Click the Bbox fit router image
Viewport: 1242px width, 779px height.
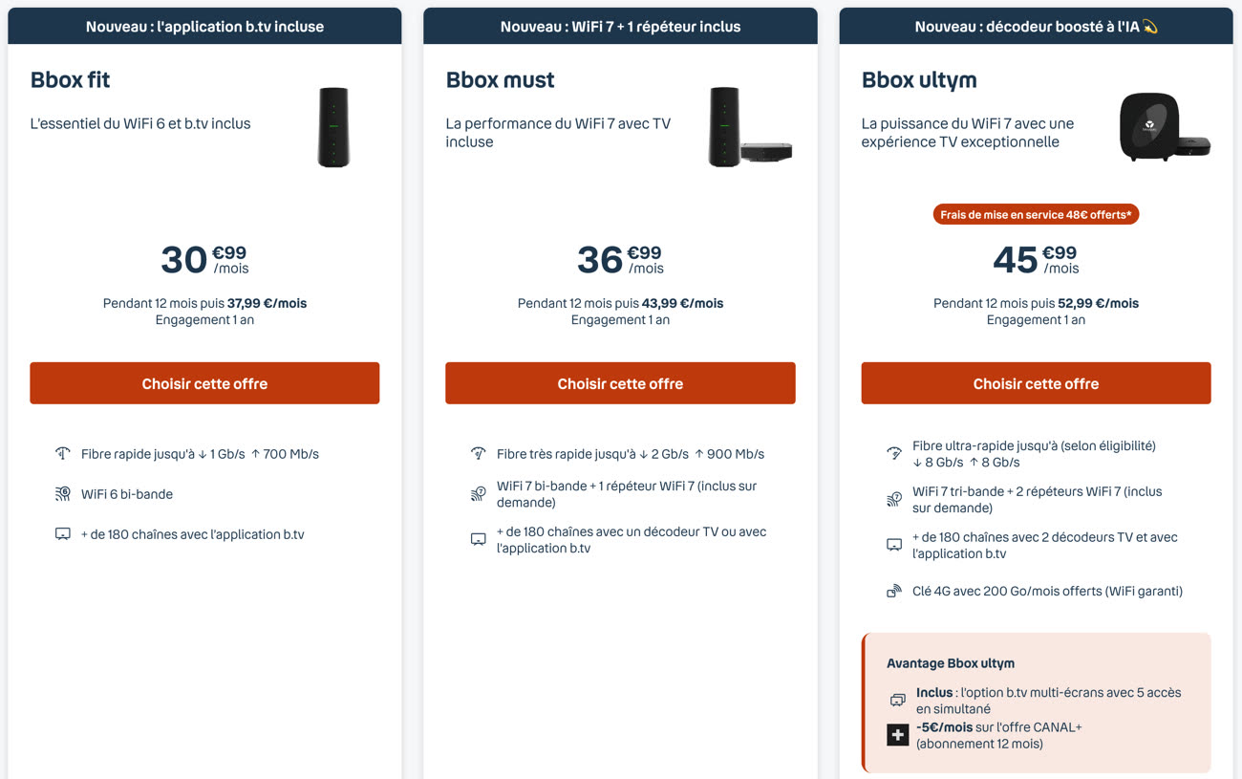point(333,127)
